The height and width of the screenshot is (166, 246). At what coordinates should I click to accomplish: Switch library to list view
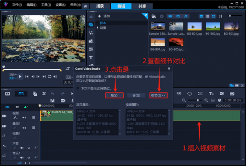coord(208,16)
